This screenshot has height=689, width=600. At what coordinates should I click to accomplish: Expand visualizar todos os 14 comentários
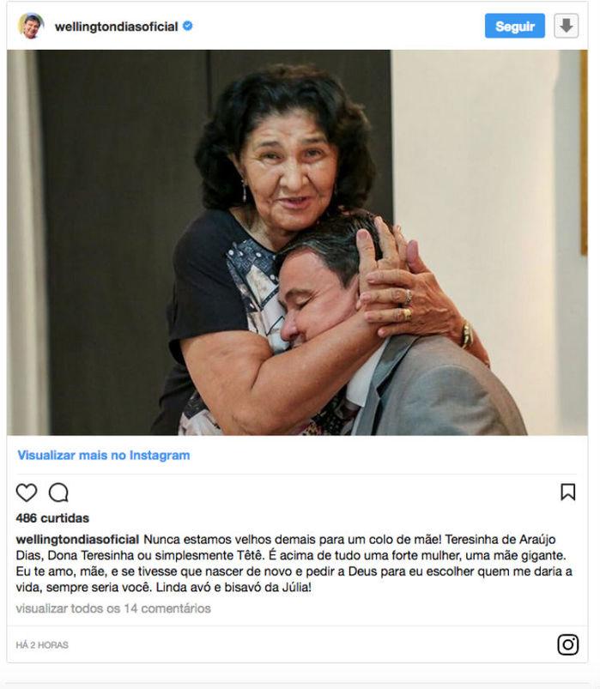113,608
